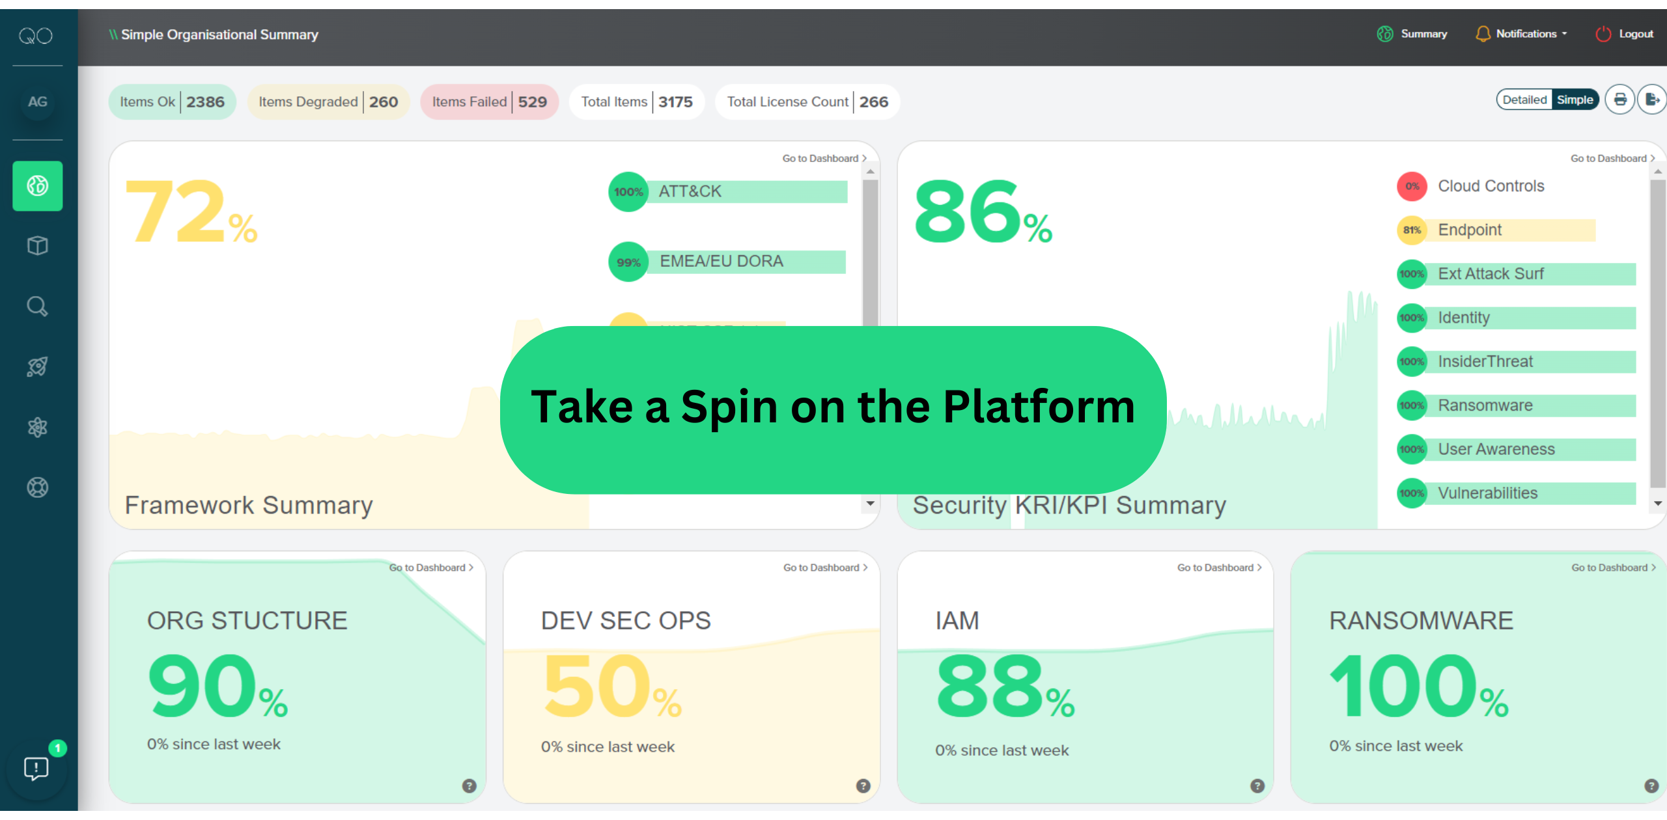The image size is (1667, 820).
Task: Expand the Notifications dropdown
Action: coord(1525,34)
